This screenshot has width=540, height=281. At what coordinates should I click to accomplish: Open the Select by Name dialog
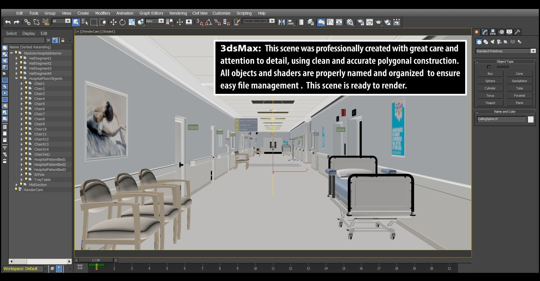85,22
